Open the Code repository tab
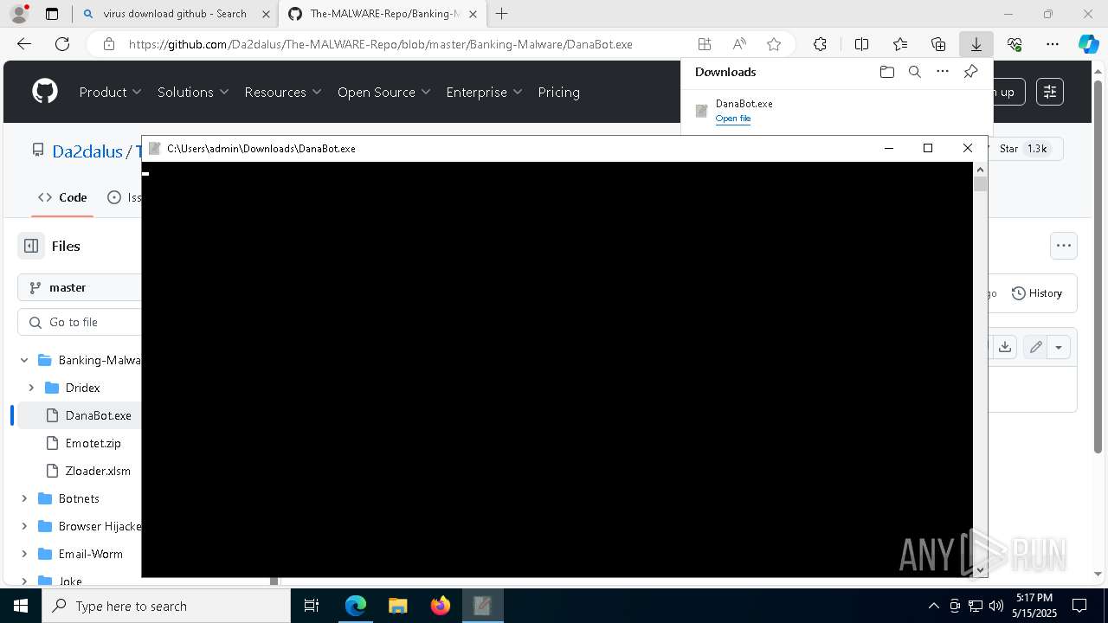1108x623 pixels. coord(62,197)
